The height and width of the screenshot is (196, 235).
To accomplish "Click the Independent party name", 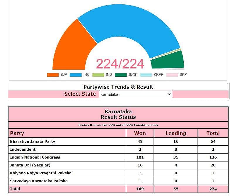I will [23, 149].
